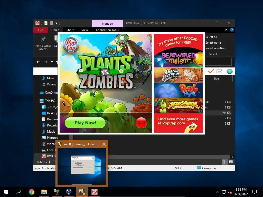Select DVD Drive in navigation tree
This screenshot has width=263, height=197.
tap(48, 156)
